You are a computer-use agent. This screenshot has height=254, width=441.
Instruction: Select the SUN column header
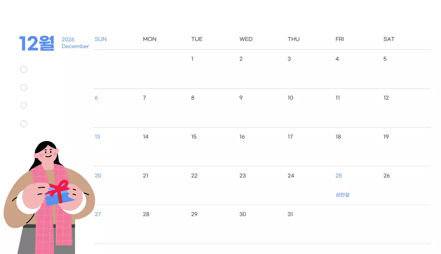click(x=101, y=39)
